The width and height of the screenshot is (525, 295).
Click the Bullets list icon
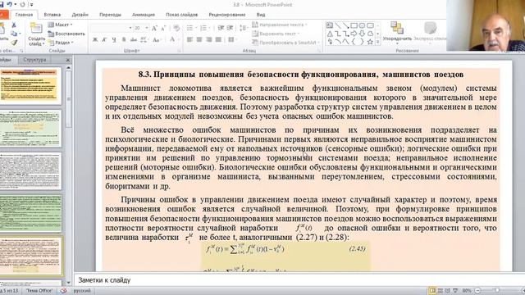pyautogui.click(x=189, y=28)
